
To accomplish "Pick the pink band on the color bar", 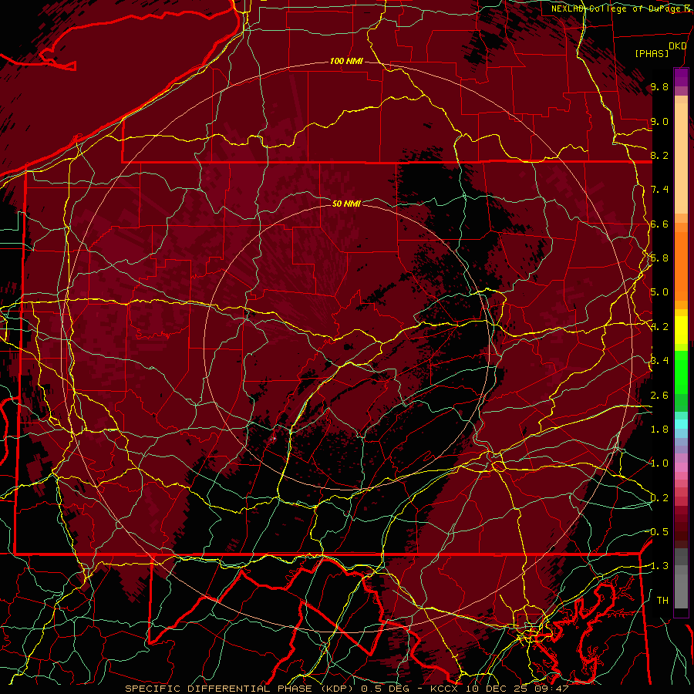I will click(x=681, y=467).
